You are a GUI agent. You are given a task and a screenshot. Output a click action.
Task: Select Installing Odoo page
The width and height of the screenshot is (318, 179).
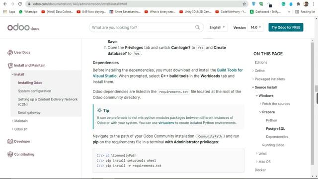pyautogui.click(x=30, y=83)
